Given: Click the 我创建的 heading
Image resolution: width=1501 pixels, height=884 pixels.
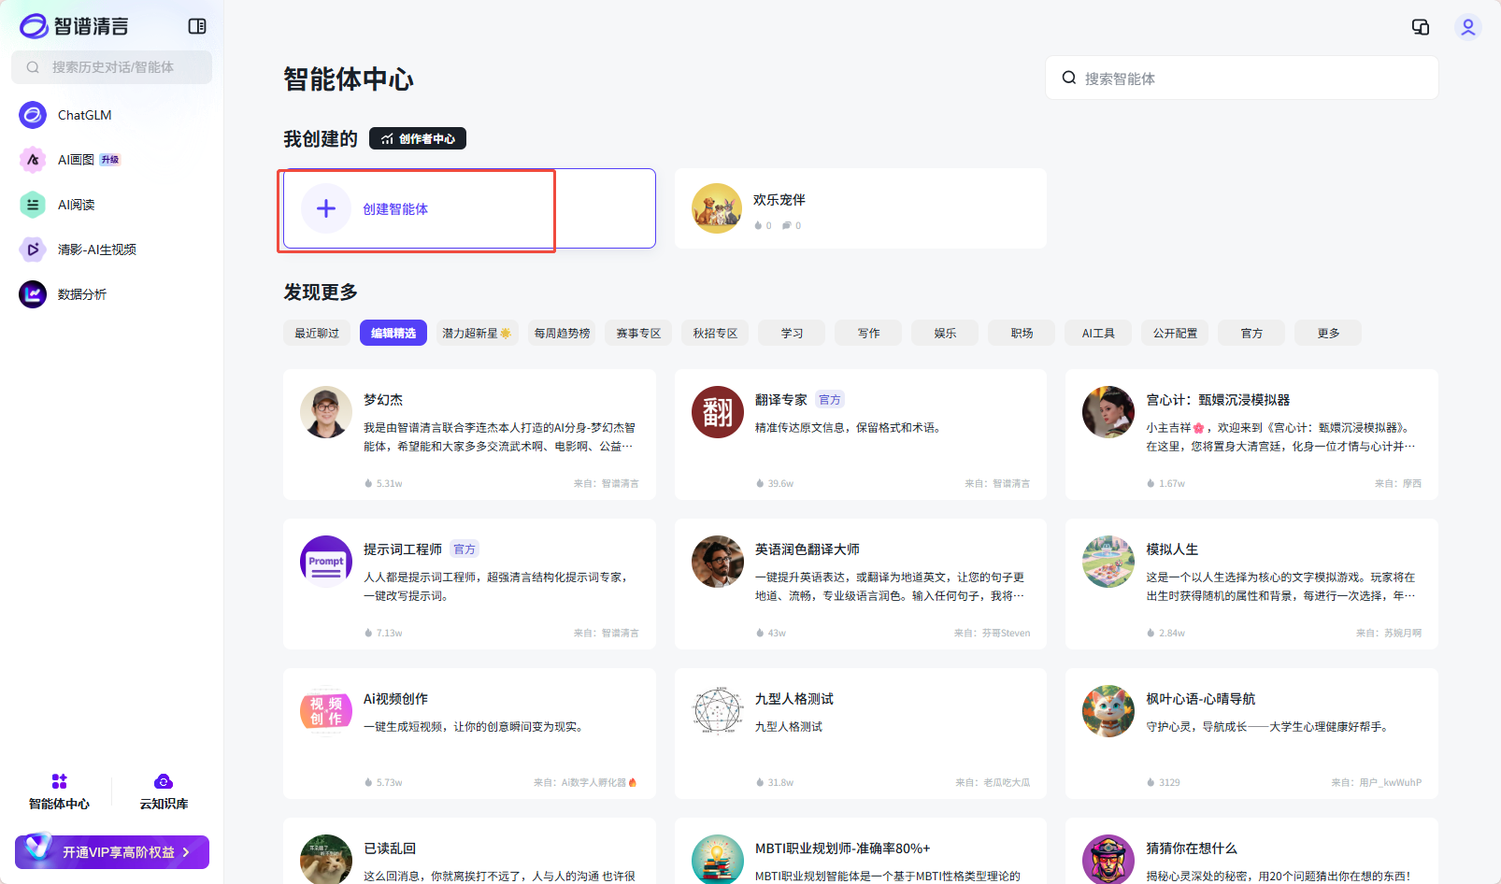Looking at the screenshot, I should [321, 139].
